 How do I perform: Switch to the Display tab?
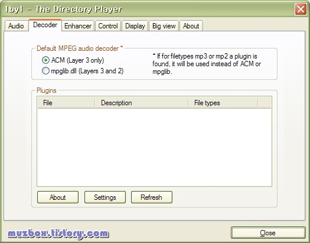[135, 26]
